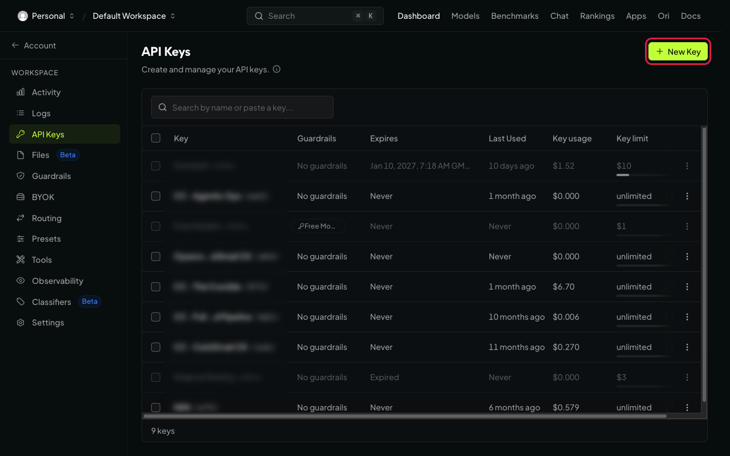This screenshot has width=730, height=456.
Task: Go to Routing using its arrows icon
Action: click(x=21, y=218)
